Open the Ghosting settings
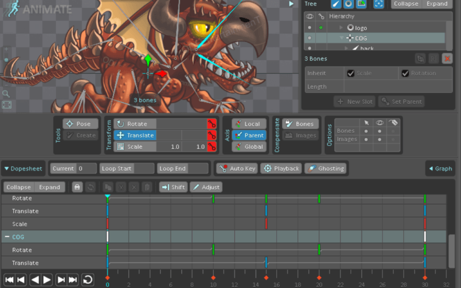Viewport: 461px width, 288px height. click(x=325, y=169)
